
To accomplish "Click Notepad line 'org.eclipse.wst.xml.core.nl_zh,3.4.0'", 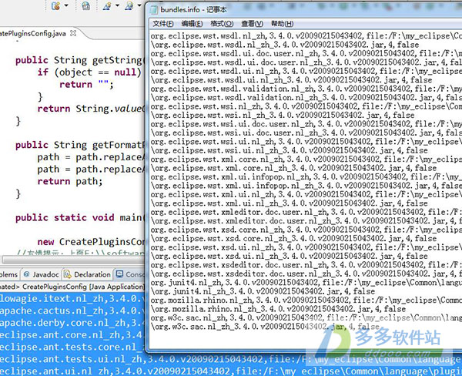I will [306, 159].
